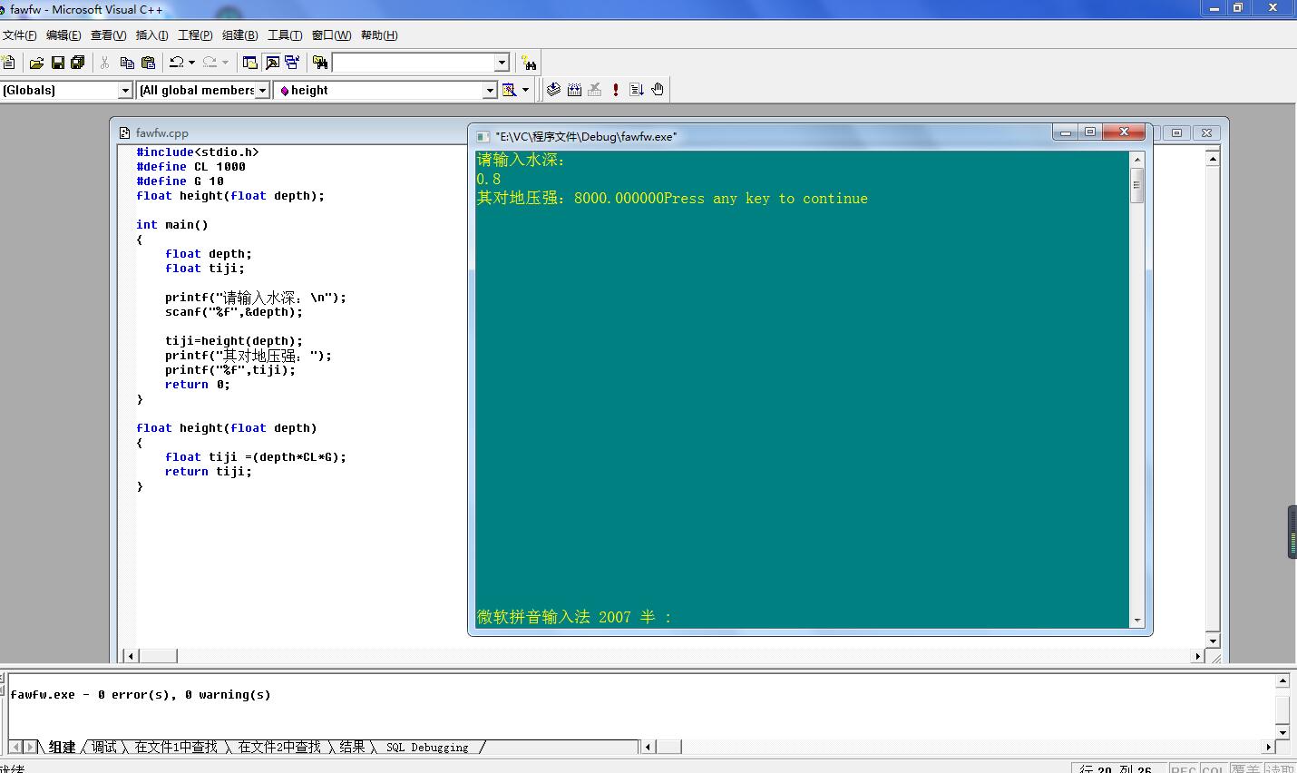Viewport: 1297px width, 773px height.
Task: Open the Window List icon
Action: (x=292, y=63)
